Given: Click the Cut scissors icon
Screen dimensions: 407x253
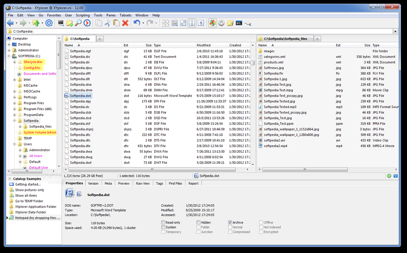Looking at the screenshot, I should (x=107, y=23).
